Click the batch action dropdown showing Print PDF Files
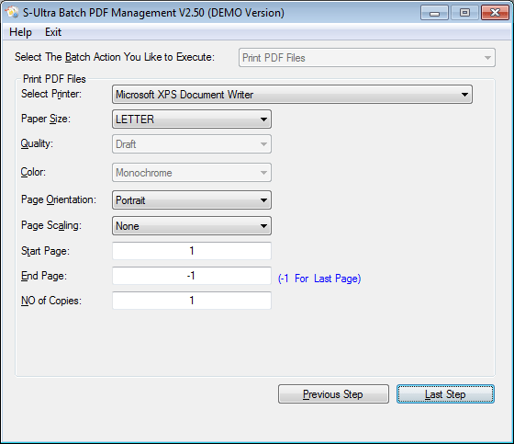The width and height of the screenshot is (514, 444). [x=367, y=58]
